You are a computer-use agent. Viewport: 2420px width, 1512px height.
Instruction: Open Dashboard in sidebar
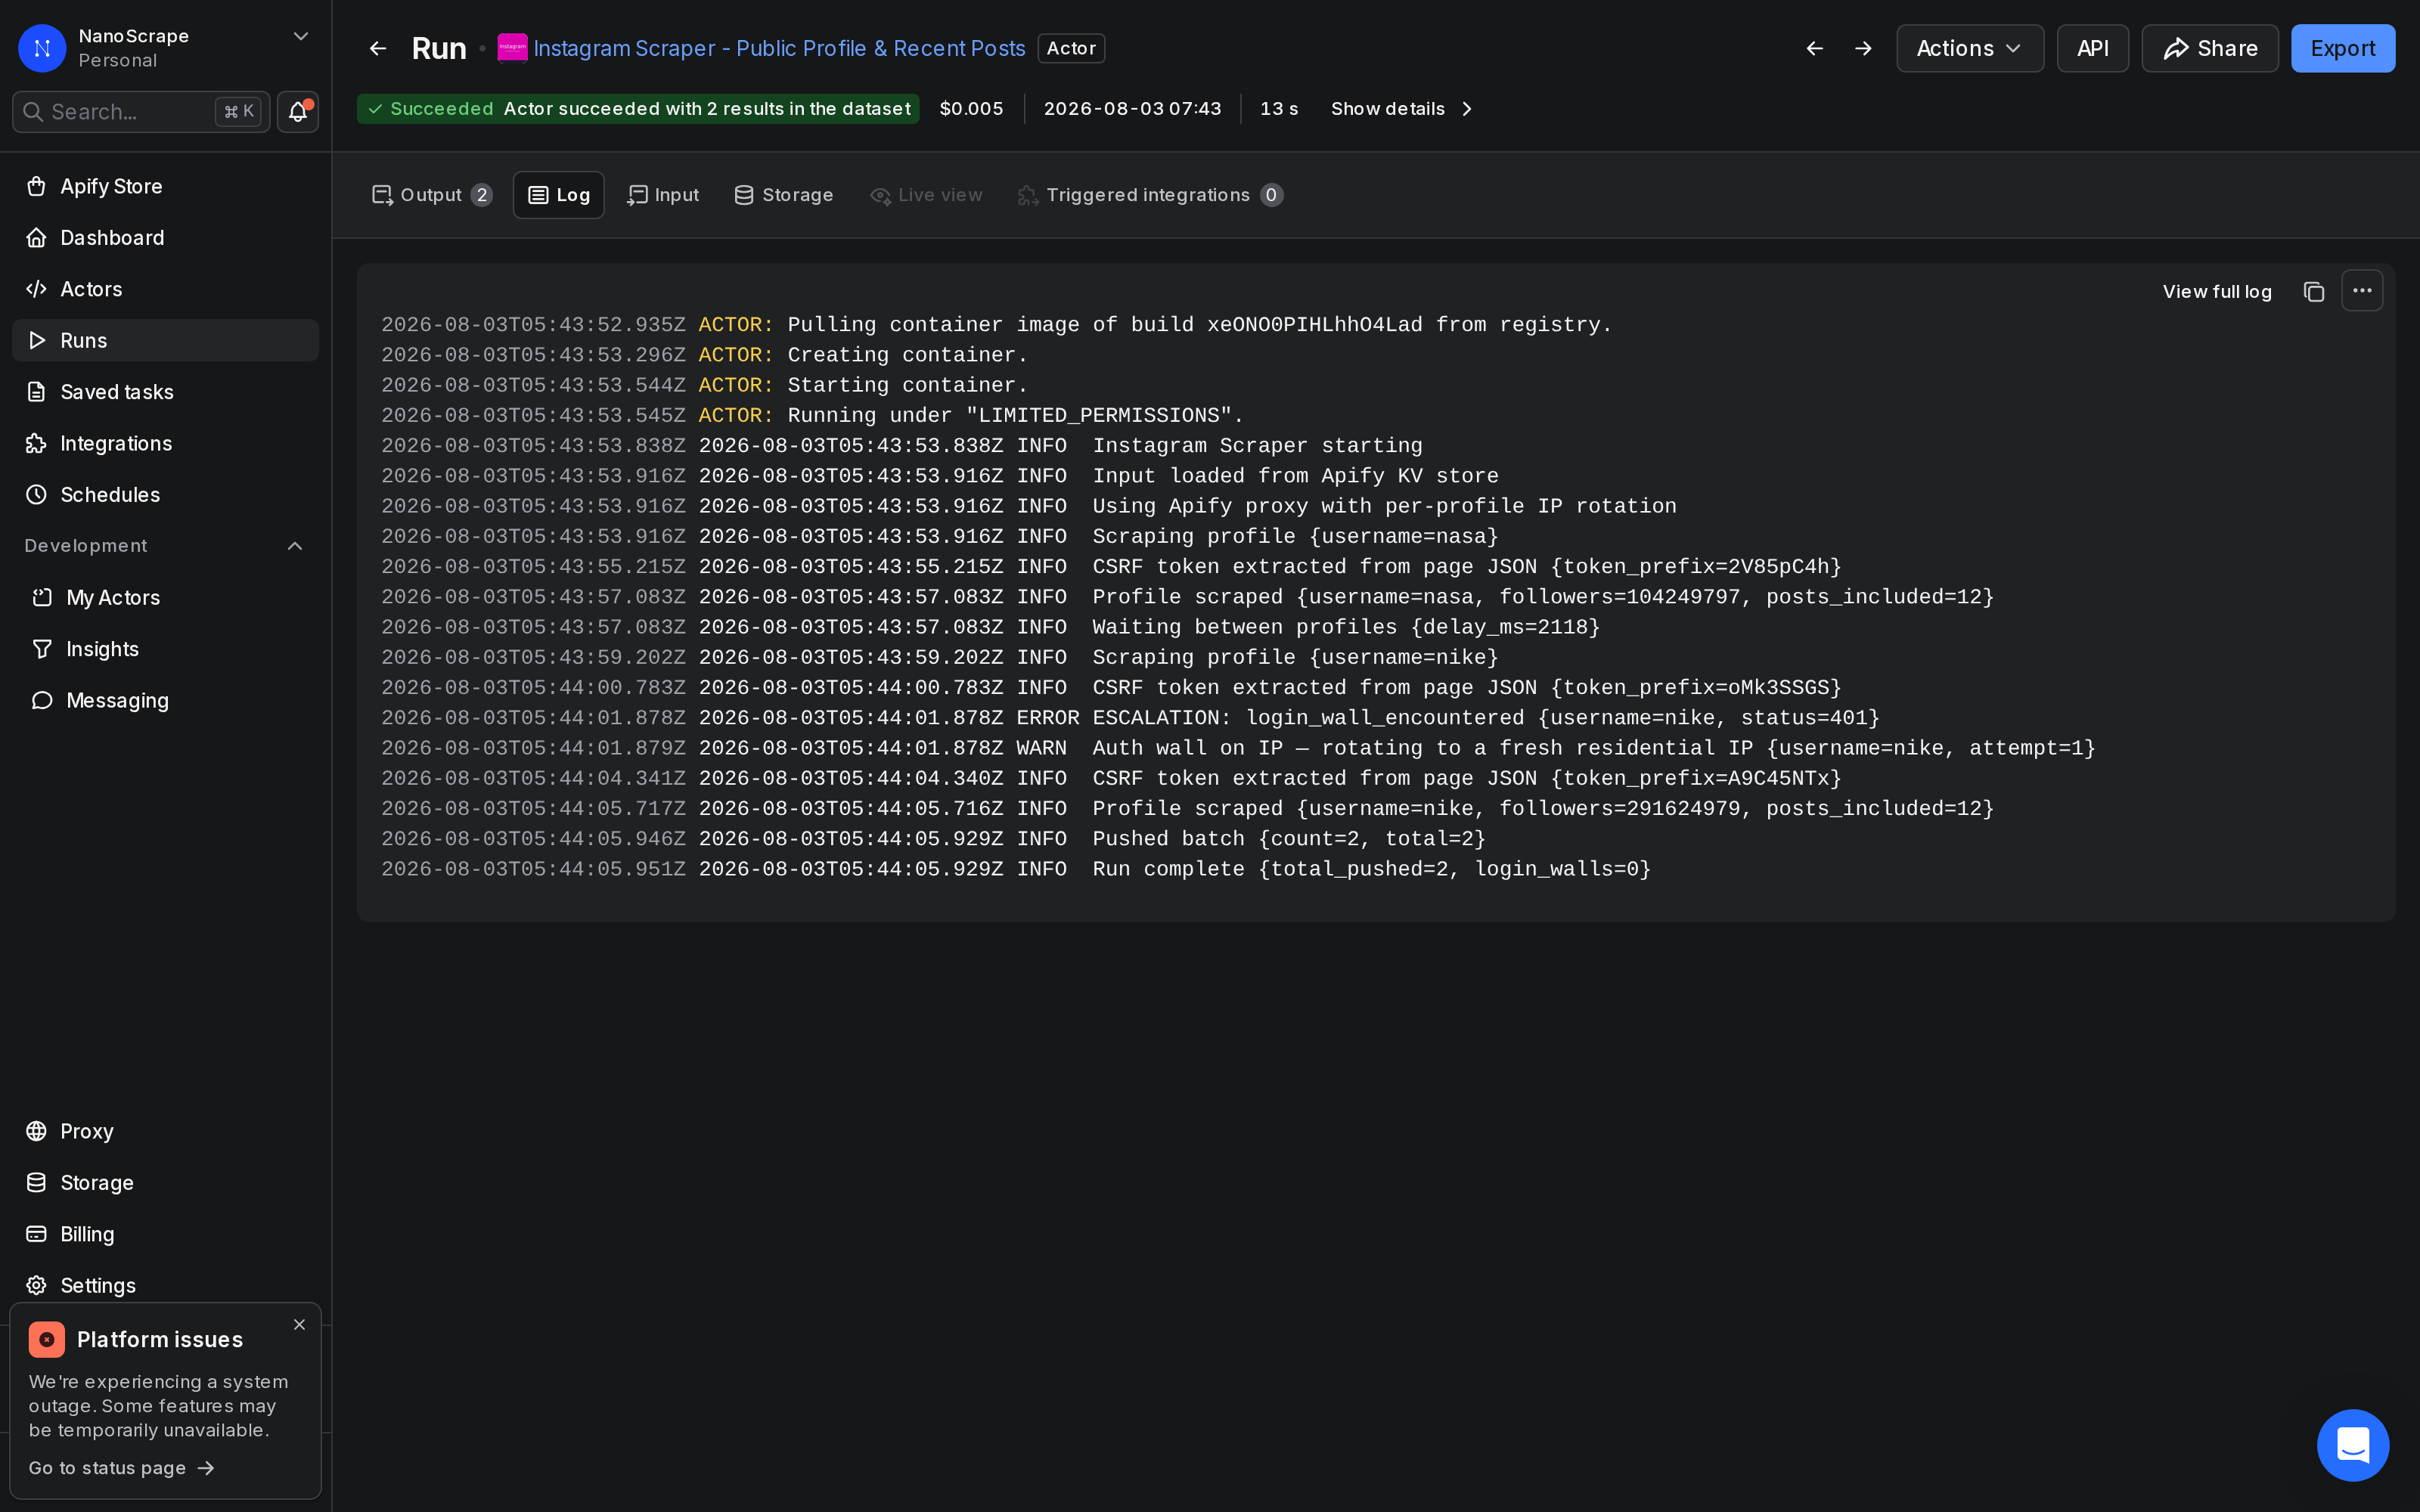coord(166,238)
